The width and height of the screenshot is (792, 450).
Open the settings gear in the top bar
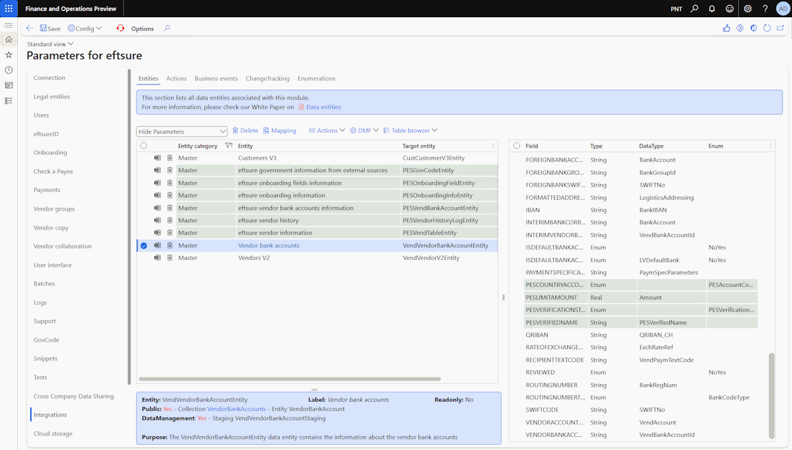(748, 9)
